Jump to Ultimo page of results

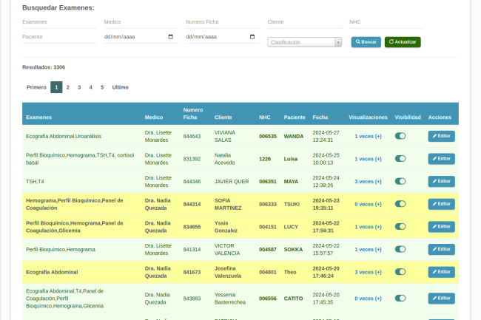click(120, 87)
